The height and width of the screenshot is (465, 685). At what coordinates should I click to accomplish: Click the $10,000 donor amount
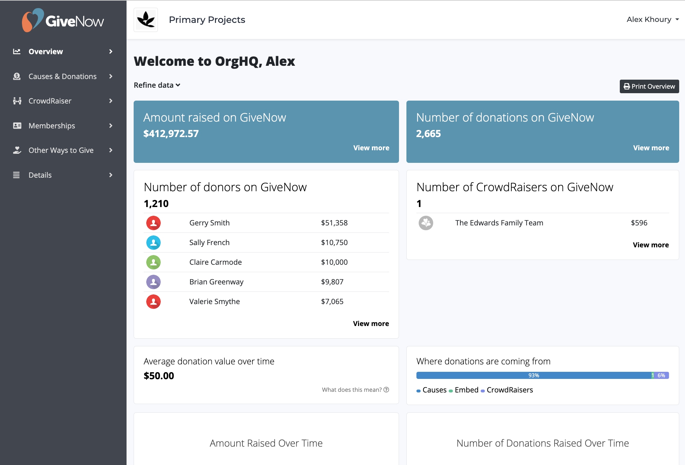pos(334,262)
